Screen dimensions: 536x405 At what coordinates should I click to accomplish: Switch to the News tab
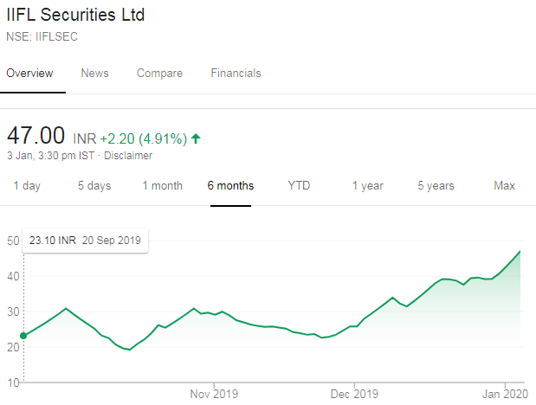(x=94, y=74)
